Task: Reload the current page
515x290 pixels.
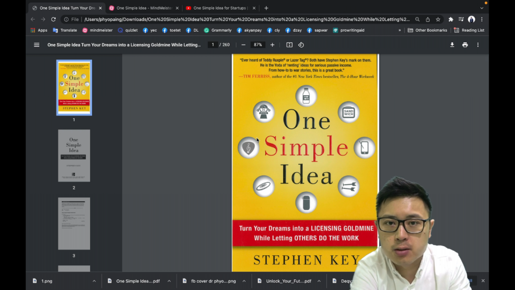Action: click(x=53, y=20)
